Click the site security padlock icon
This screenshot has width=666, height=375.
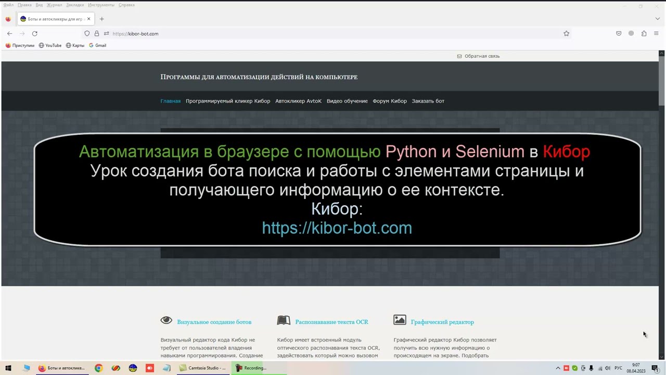point(96,33)
